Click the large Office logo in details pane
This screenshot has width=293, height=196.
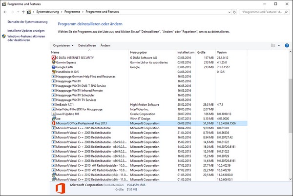pyautogui.click(x=61, y=188)
